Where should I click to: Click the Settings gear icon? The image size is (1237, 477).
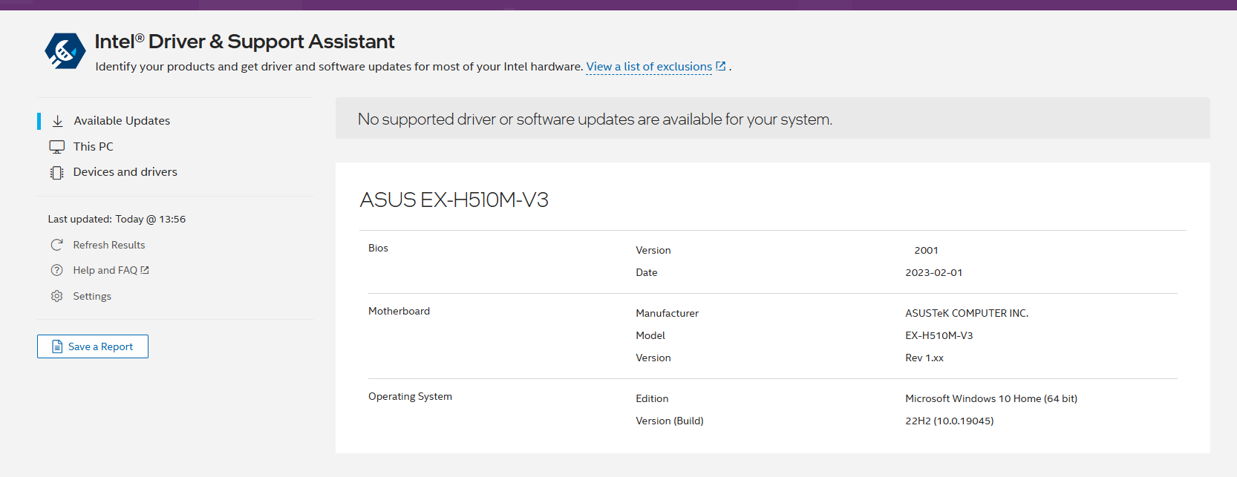coord(56,296)
